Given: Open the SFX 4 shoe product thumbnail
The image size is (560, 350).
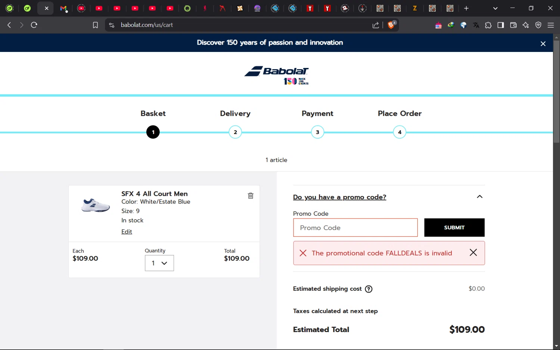Looking at the screenshot, I should (96, 205).
